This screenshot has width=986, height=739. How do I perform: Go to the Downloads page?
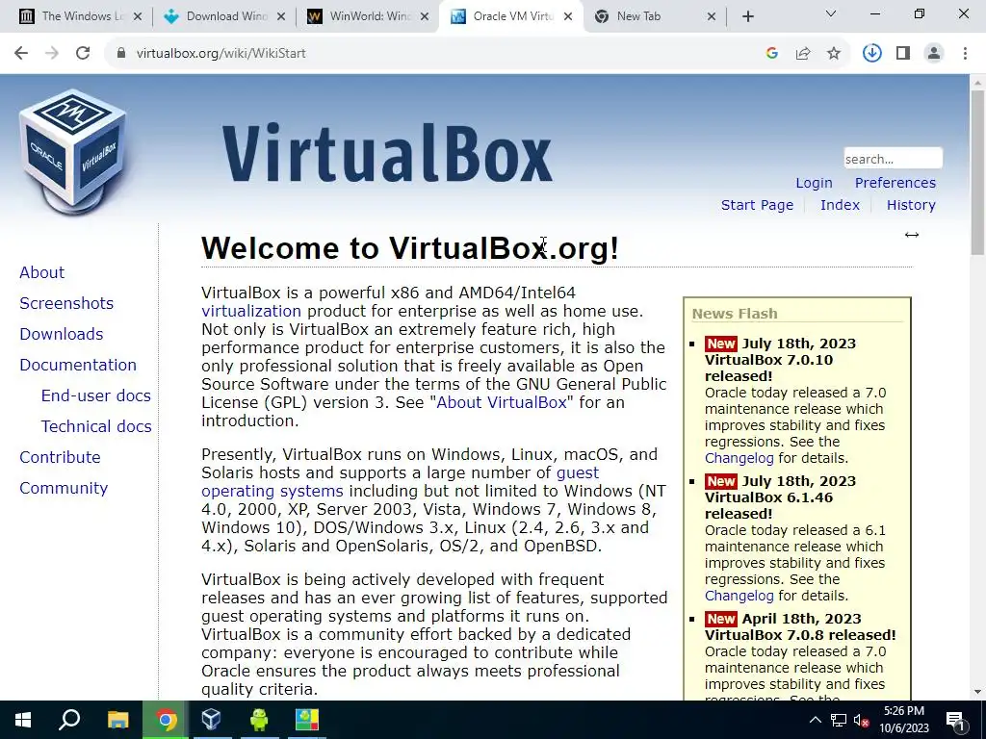[62, 334]
